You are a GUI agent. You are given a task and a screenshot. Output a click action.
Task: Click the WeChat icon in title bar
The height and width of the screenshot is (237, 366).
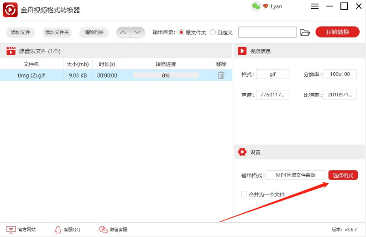[x=256, y=6]
